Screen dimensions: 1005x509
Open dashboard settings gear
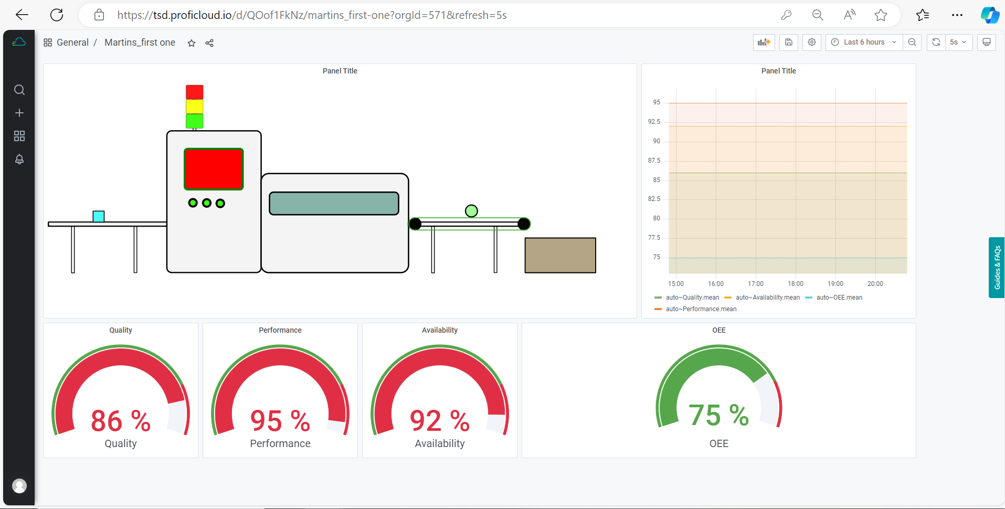pyautogui.click(x=812, y=43)
